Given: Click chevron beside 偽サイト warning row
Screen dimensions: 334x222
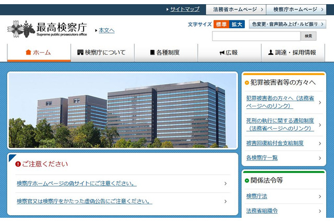Looking at the screenshot, I should point(225,183).
